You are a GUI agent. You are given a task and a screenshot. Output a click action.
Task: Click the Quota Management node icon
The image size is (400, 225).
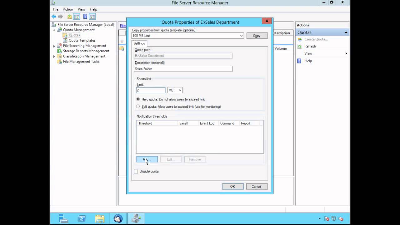pyautogui.click(x=59, y=30)
